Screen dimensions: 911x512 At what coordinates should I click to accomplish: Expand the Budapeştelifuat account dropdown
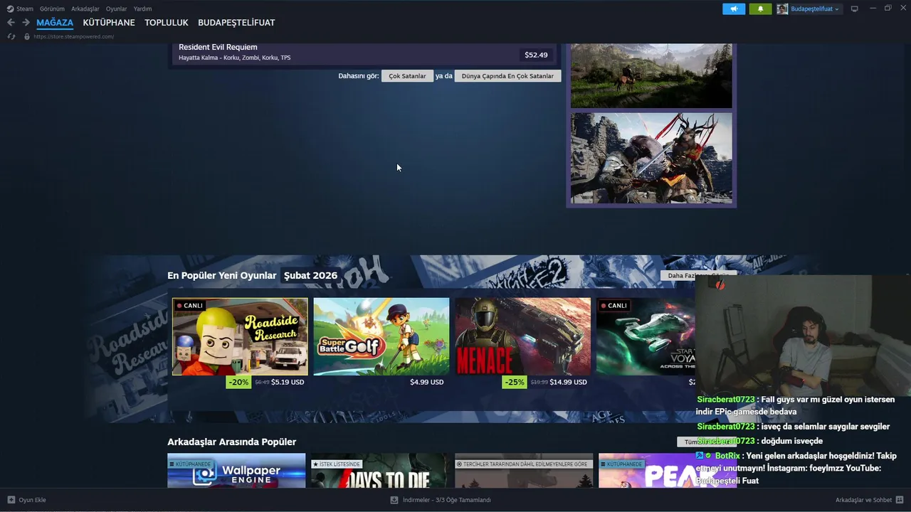coord(815,9)
